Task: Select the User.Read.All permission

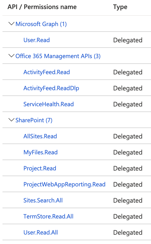Action: (x=41, y=232)
